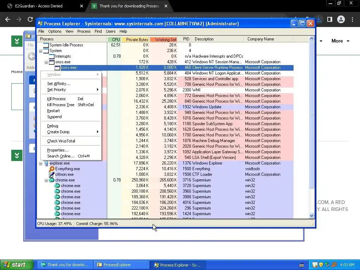
Task: Click the chrome.exe icon for PID 3960
Action: pos(57,192)
